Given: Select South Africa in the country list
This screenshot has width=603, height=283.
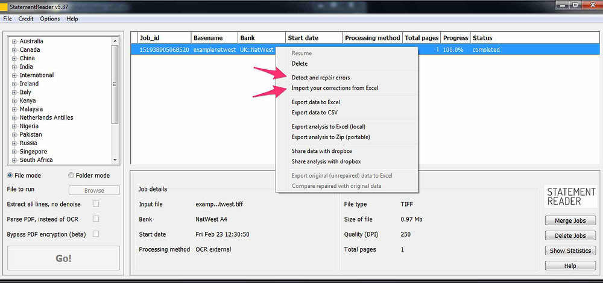Looking at the screenshot, I should [36, 160].
